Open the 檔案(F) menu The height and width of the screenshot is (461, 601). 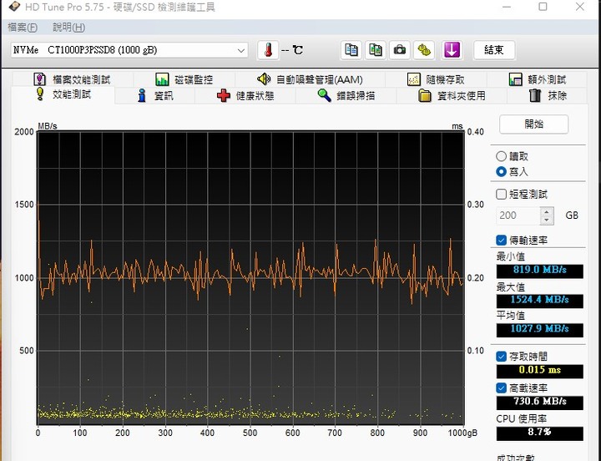[23, 28]
